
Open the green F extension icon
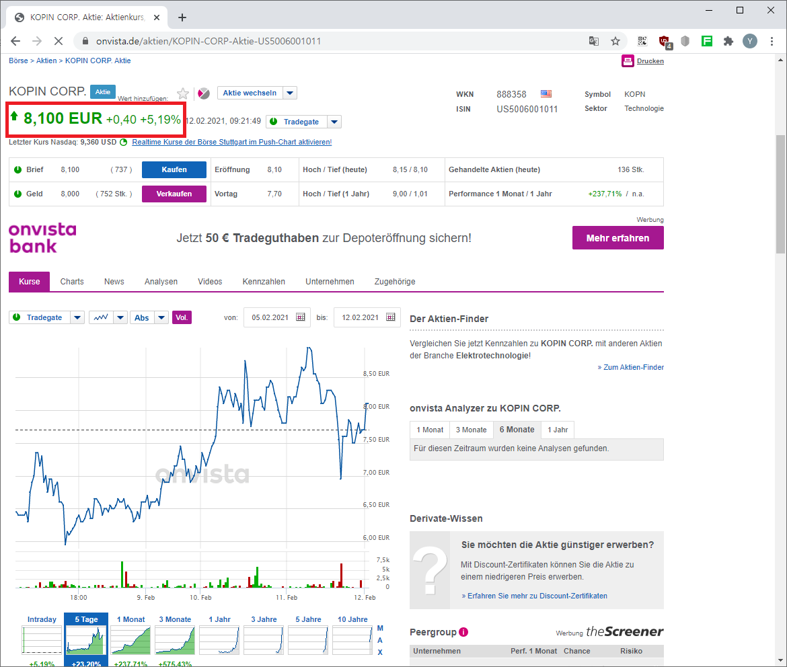point(707,41)
